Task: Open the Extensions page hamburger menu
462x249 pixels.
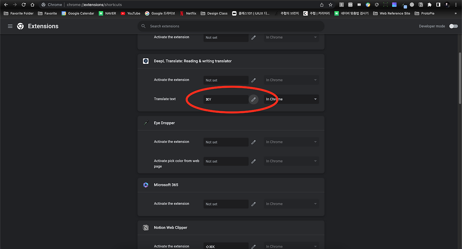Action: click(10, 26)
